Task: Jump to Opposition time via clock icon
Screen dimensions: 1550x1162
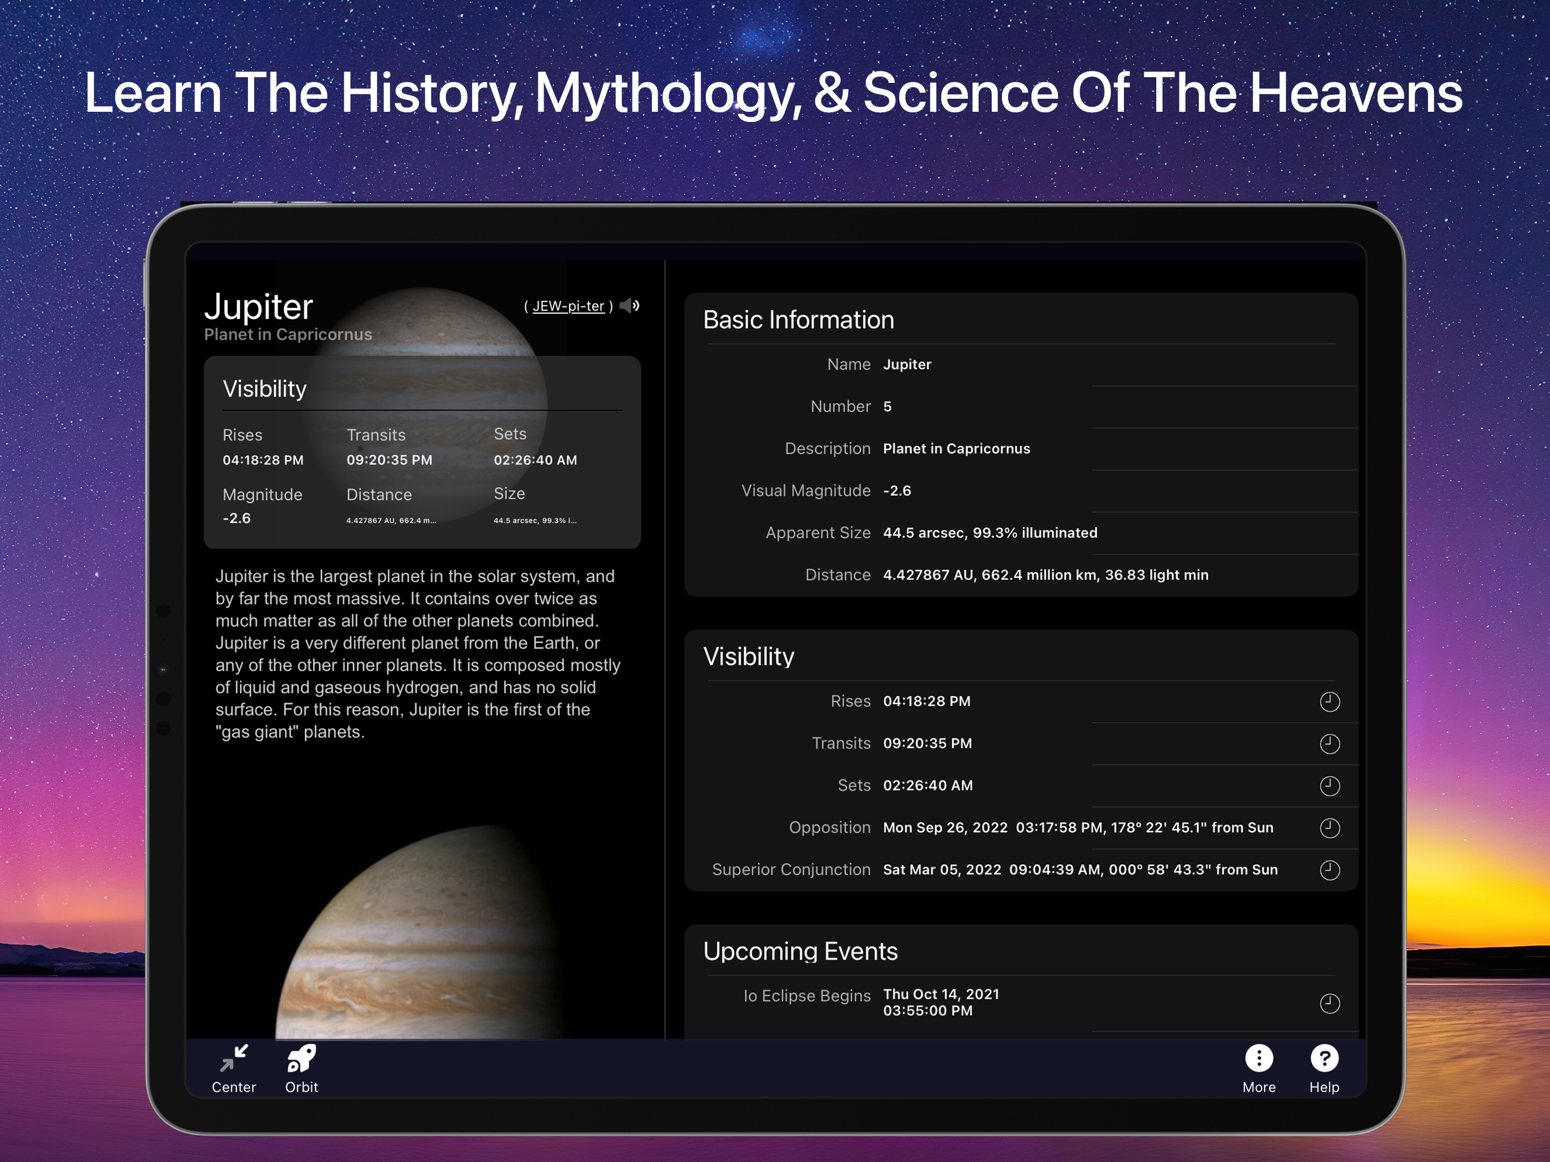Action: 1329,828
